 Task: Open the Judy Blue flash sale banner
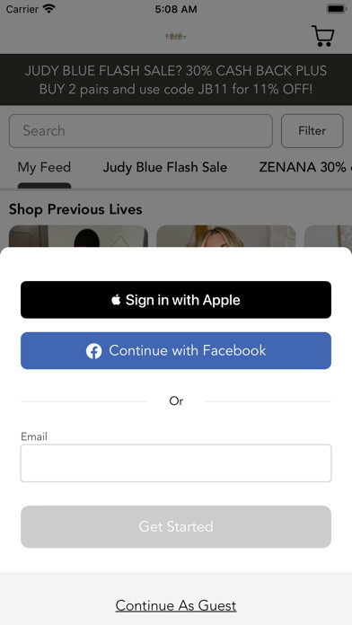(x=176, y=80)
